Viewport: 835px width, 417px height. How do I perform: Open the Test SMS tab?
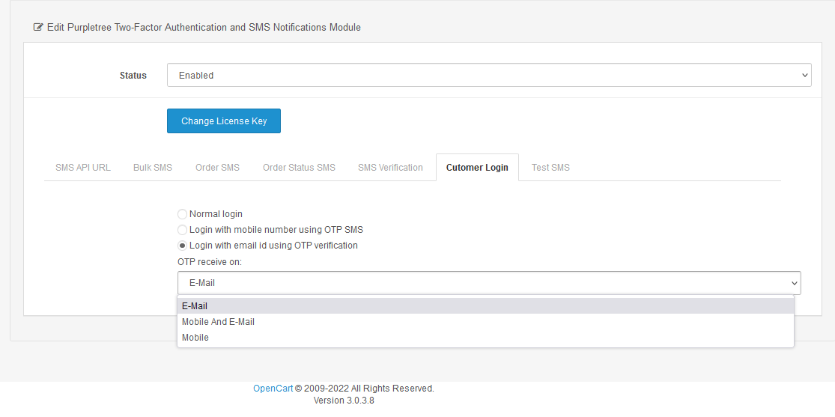click(x=550, y=167)
